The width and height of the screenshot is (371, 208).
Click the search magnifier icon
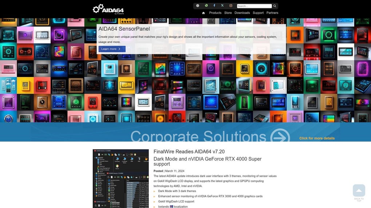pyautogui.click(x=275, y=6)
